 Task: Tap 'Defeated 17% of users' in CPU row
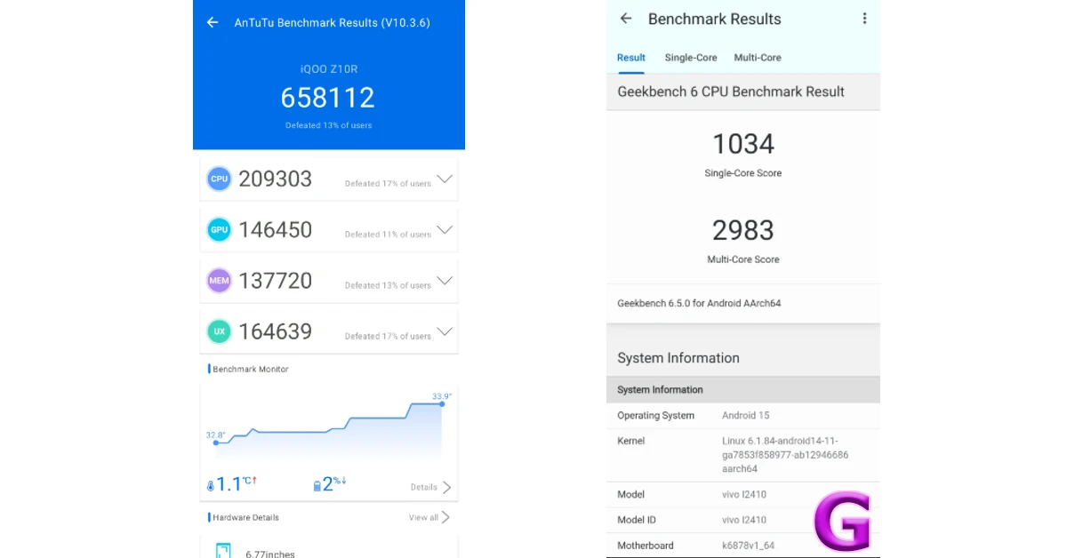coord(388,184)
